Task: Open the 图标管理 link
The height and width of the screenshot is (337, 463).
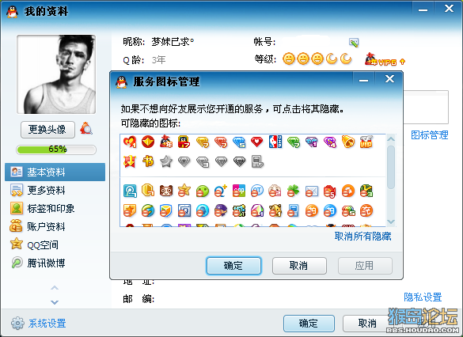Action: point(430,134)
